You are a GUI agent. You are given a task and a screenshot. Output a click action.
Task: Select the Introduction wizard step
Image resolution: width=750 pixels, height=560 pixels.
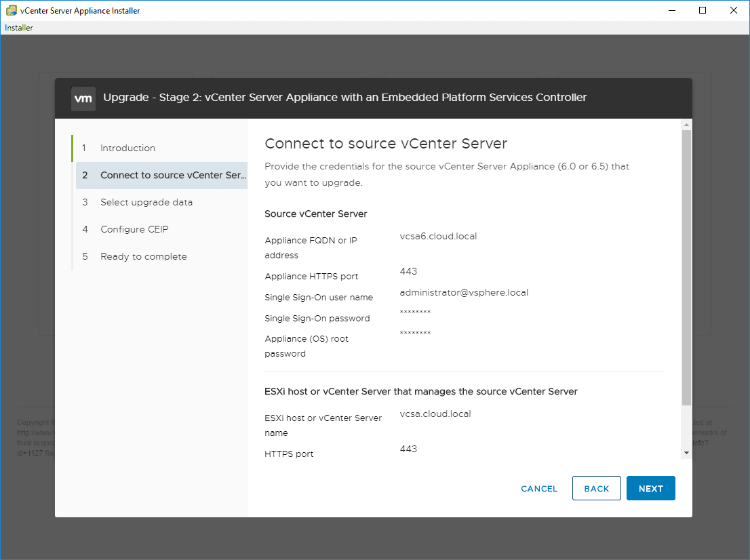click(127, 148)
